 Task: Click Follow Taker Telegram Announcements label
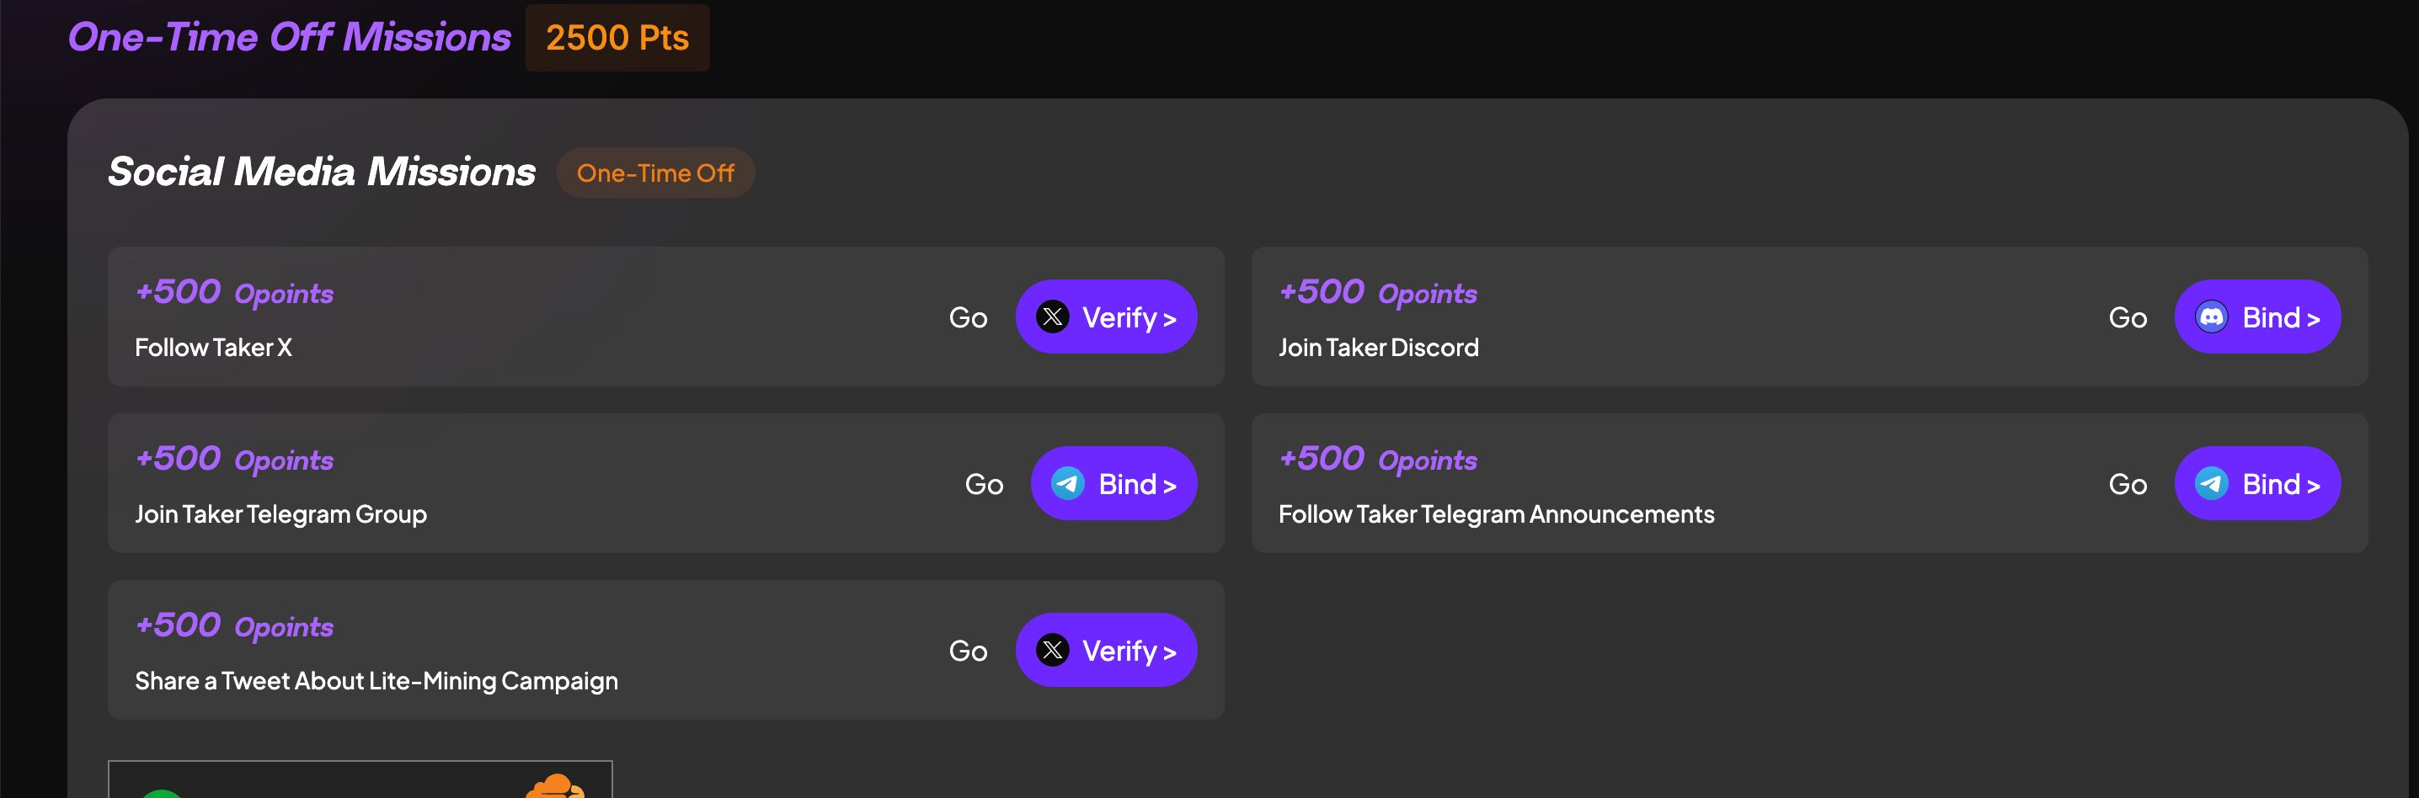(x=1495, y=513)
